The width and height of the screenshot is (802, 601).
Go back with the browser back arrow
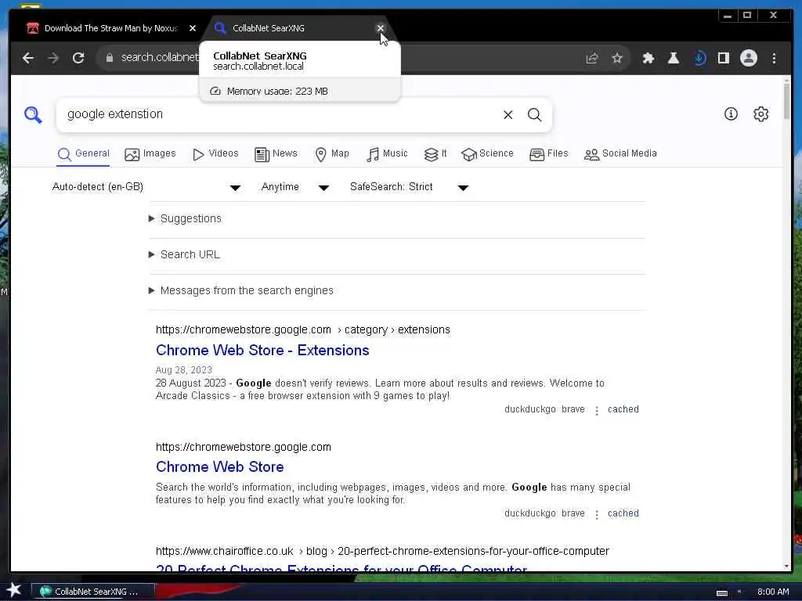[28, 58]
